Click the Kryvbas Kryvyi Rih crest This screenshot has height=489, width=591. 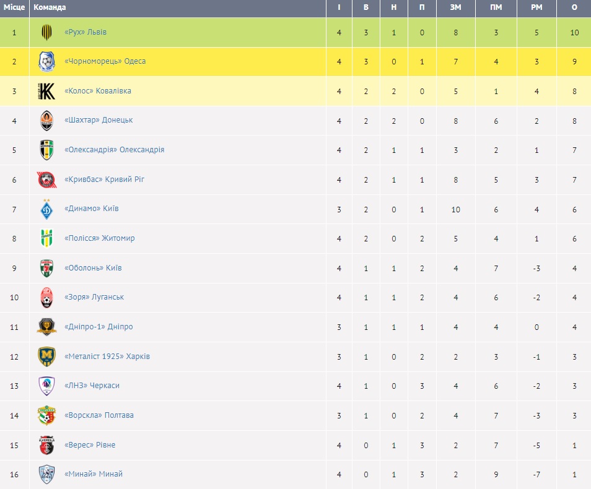point(46,180)
